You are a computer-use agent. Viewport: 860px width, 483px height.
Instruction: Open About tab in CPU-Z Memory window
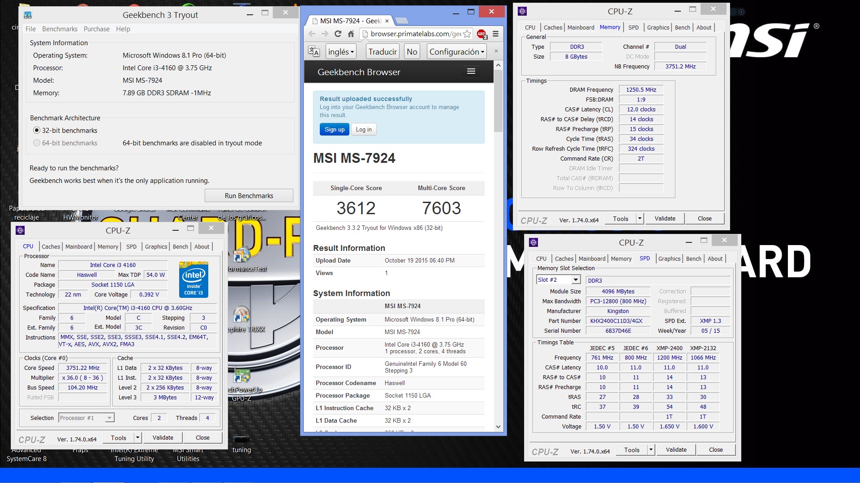704,27
